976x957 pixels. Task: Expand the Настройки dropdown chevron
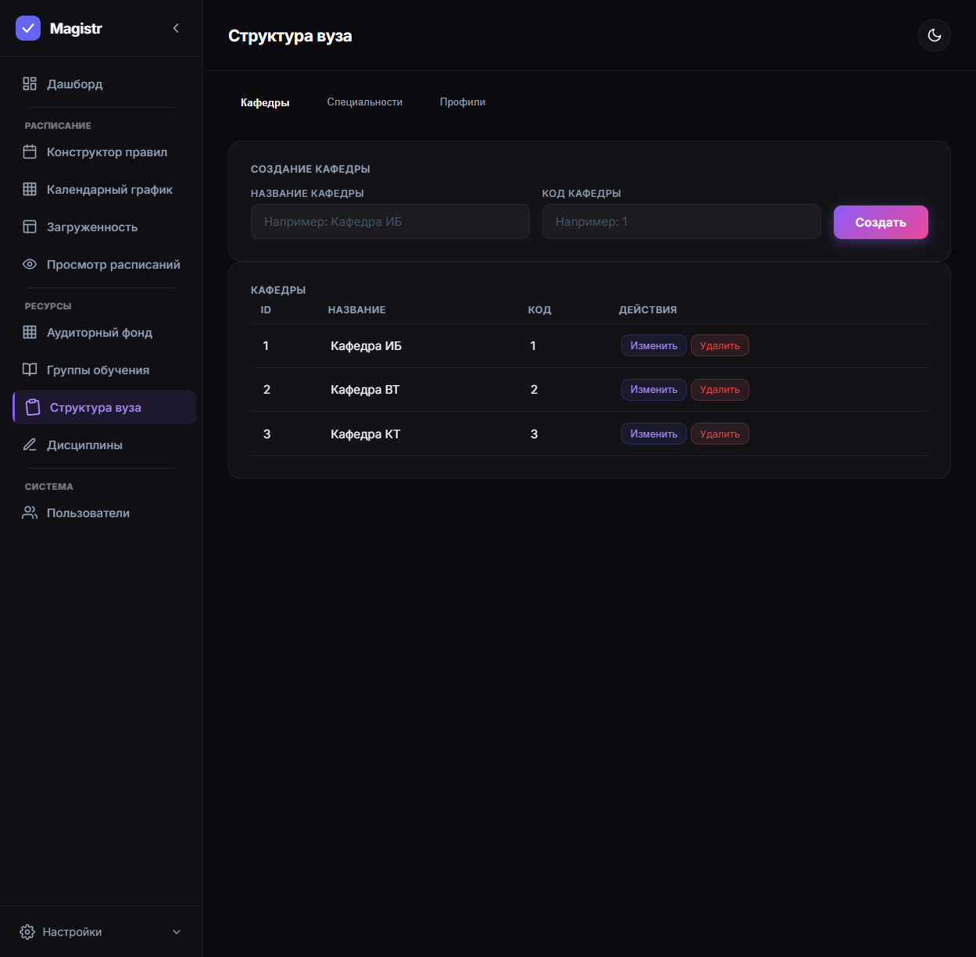click(177, 932)
